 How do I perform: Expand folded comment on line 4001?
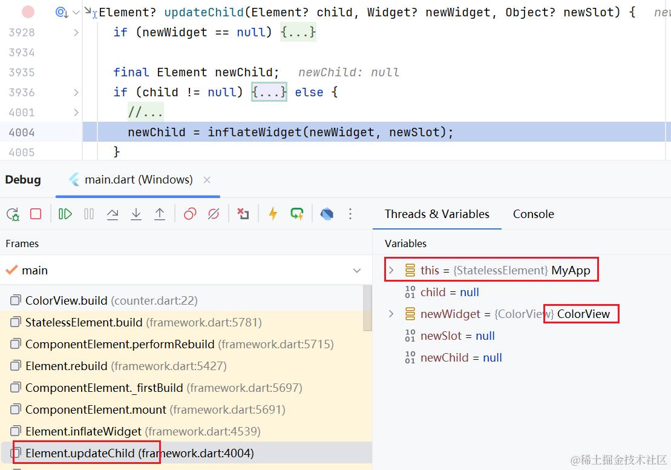(76, 112)
